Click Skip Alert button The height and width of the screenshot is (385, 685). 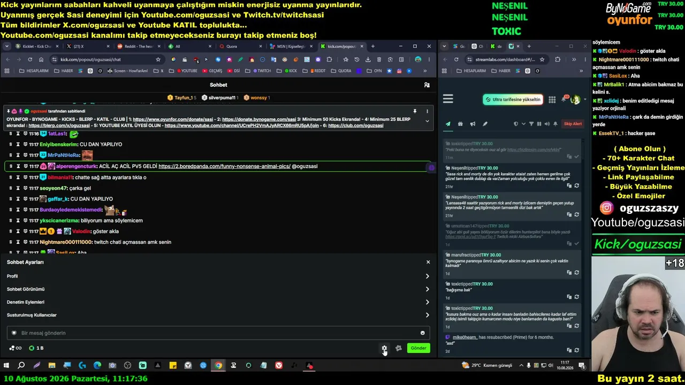coord(573,124)
